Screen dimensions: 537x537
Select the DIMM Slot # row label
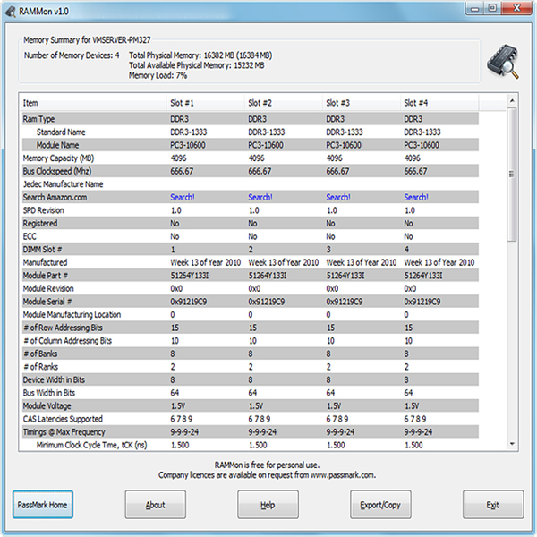click(42, 250)
